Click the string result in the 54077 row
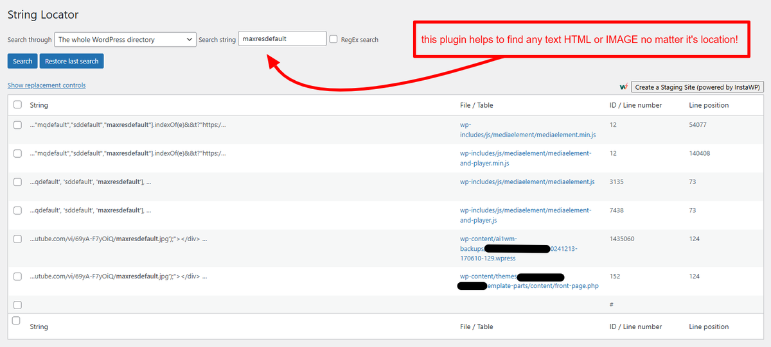Screen dimensions: 771x347 coord(128,125)
